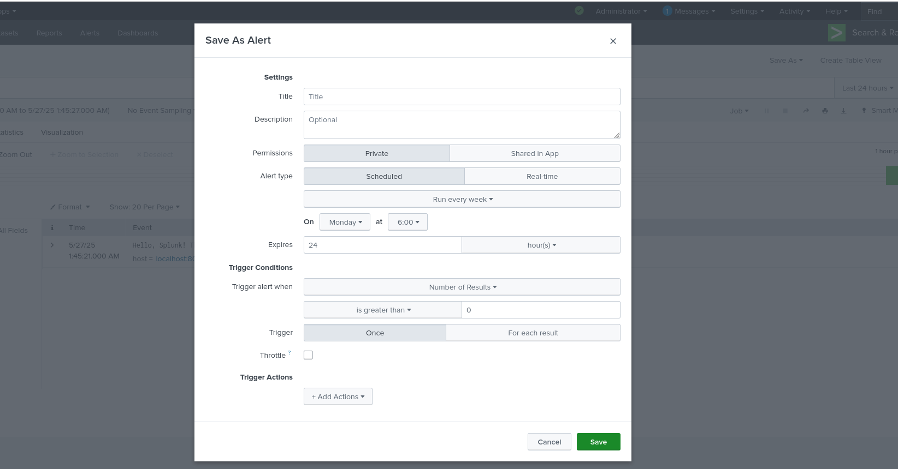Click into the Title input field

tap(462, 97)
